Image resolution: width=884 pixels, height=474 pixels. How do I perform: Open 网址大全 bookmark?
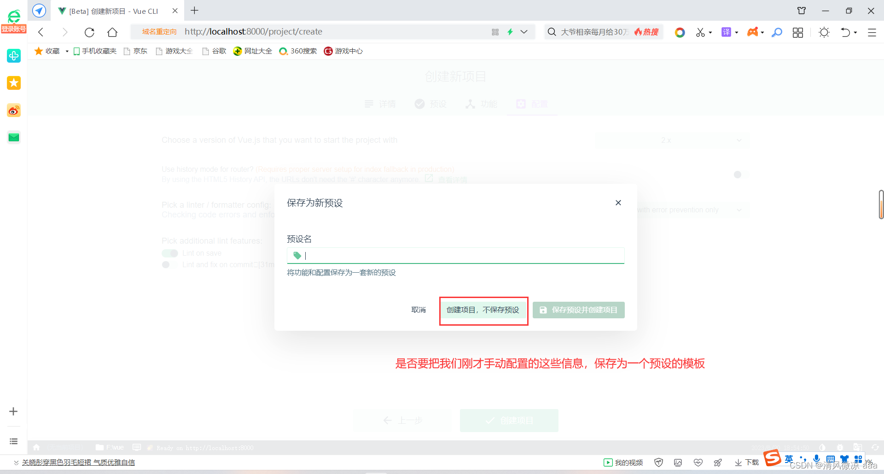(253, 51)
